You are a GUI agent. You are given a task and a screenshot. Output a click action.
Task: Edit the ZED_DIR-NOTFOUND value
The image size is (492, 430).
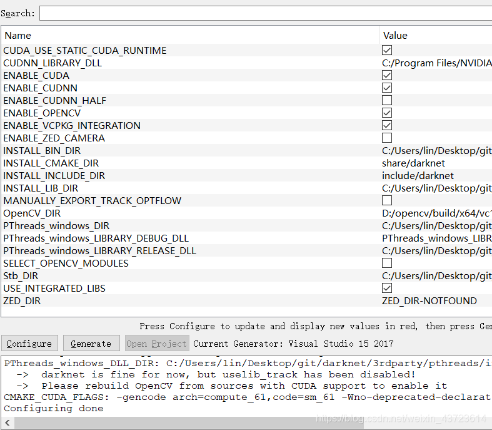pyautogui.click(x=429, y=301)
